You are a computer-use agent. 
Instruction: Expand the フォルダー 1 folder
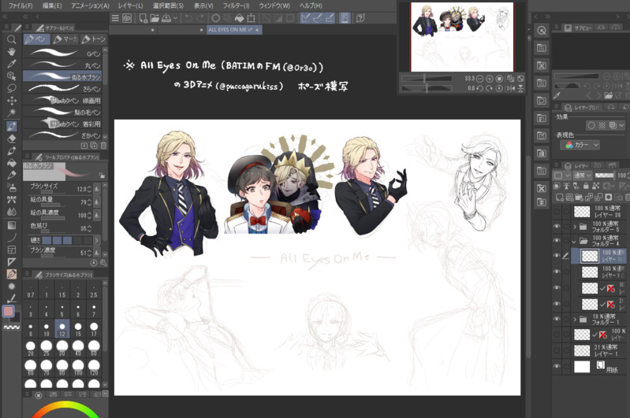point(575,320)
